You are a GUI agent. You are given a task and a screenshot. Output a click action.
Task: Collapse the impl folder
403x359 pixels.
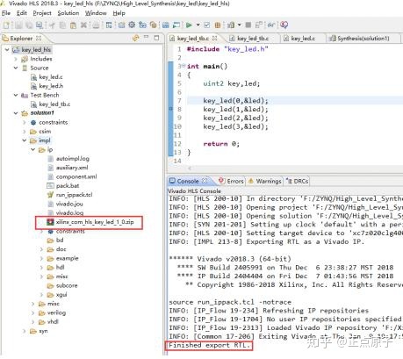click(25, 140)
